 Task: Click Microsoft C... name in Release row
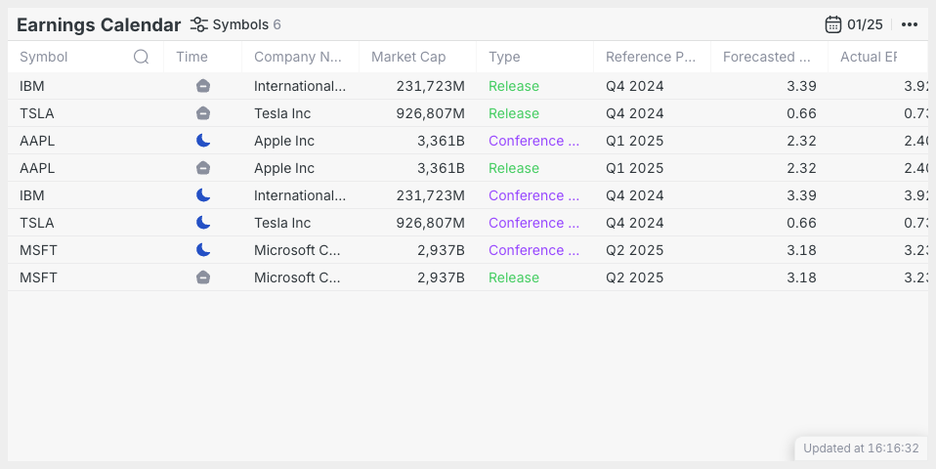297,277
